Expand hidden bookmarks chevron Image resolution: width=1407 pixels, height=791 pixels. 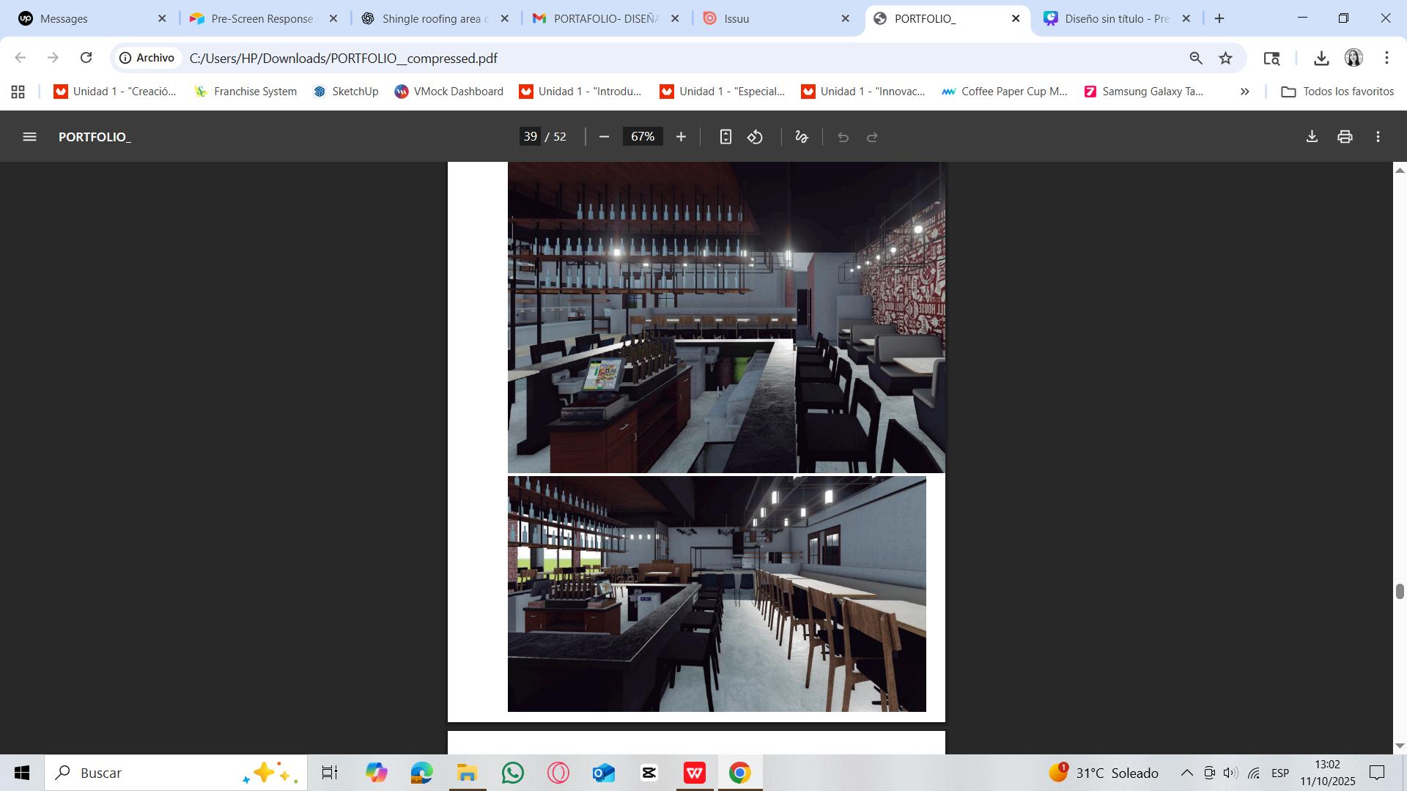(1244, 92)
